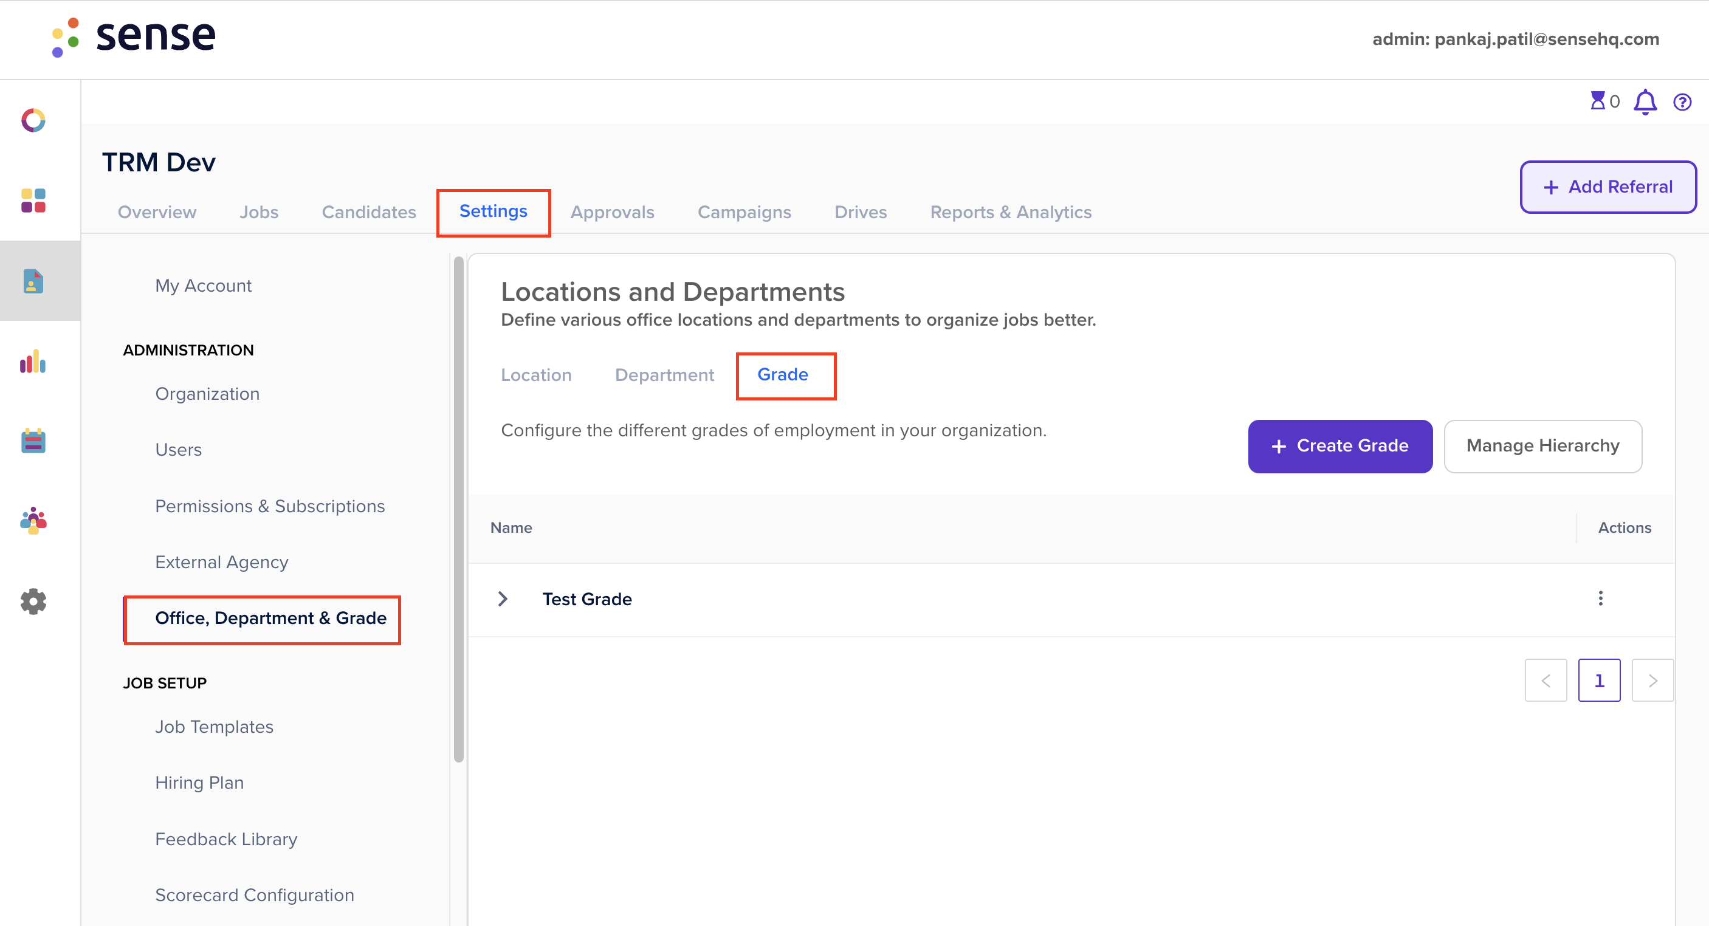Open the four-squares apps icon in sidebar
The image size is (1709, 926).
33,201
